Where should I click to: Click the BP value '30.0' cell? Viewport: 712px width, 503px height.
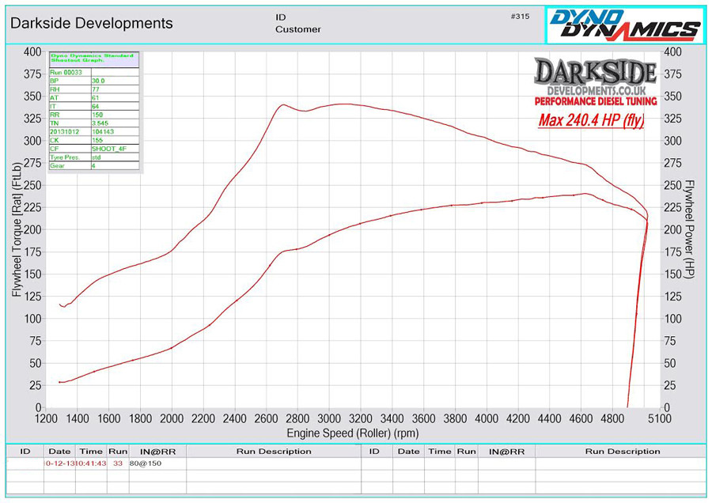coord(115,81)
